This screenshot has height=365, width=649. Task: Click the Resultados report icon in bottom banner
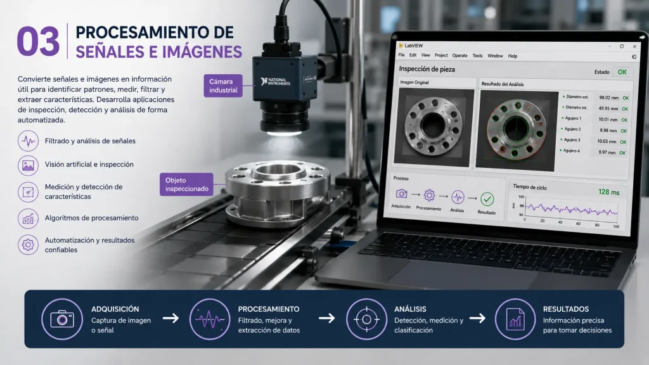pos(515,319)
